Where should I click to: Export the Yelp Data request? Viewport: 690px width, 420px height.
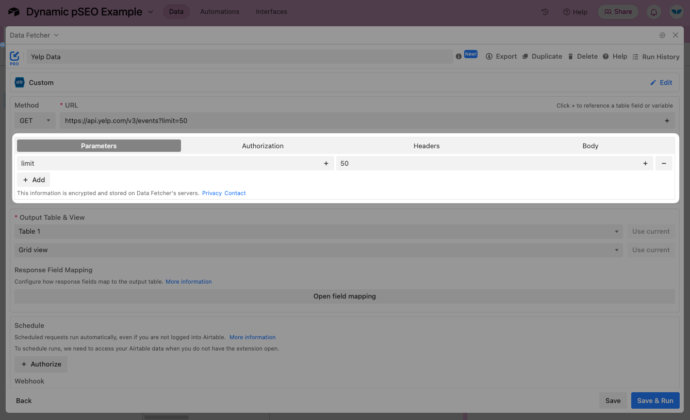coord(501,57)
